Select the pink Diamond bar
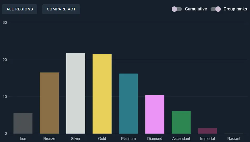This screenshot has width=250, height=142. point(155,114)
